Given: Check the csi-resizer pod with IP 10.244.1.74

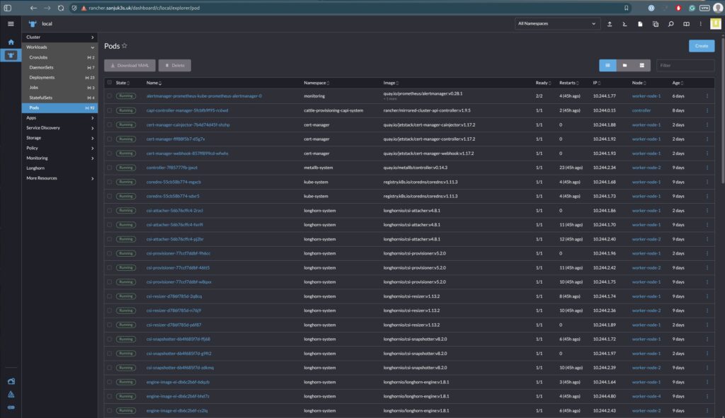Looking at the screenshot, I should (x=110, y=296).
